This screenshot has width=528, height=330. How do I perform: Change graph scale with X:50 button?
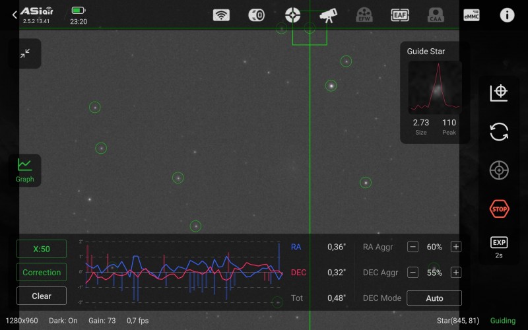point(42,249)
